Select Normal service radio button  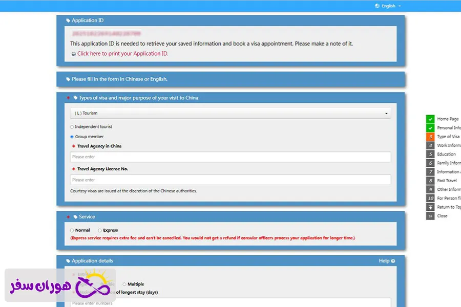click(x=72, y=230)
